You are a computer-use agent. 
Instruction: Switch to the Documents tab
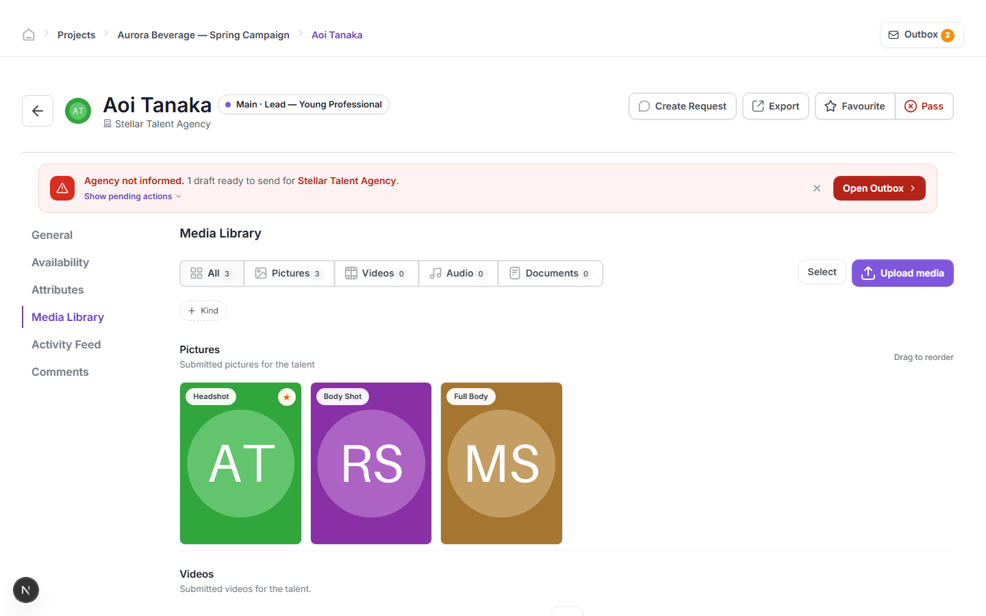[551, 273]
